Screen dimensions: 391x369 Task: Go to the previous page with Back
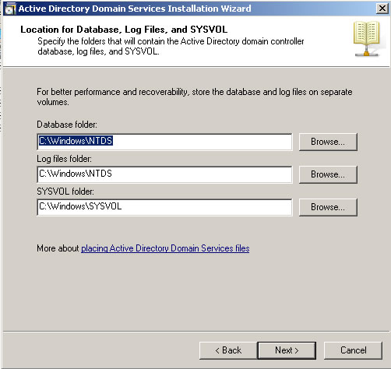(228, 350)
